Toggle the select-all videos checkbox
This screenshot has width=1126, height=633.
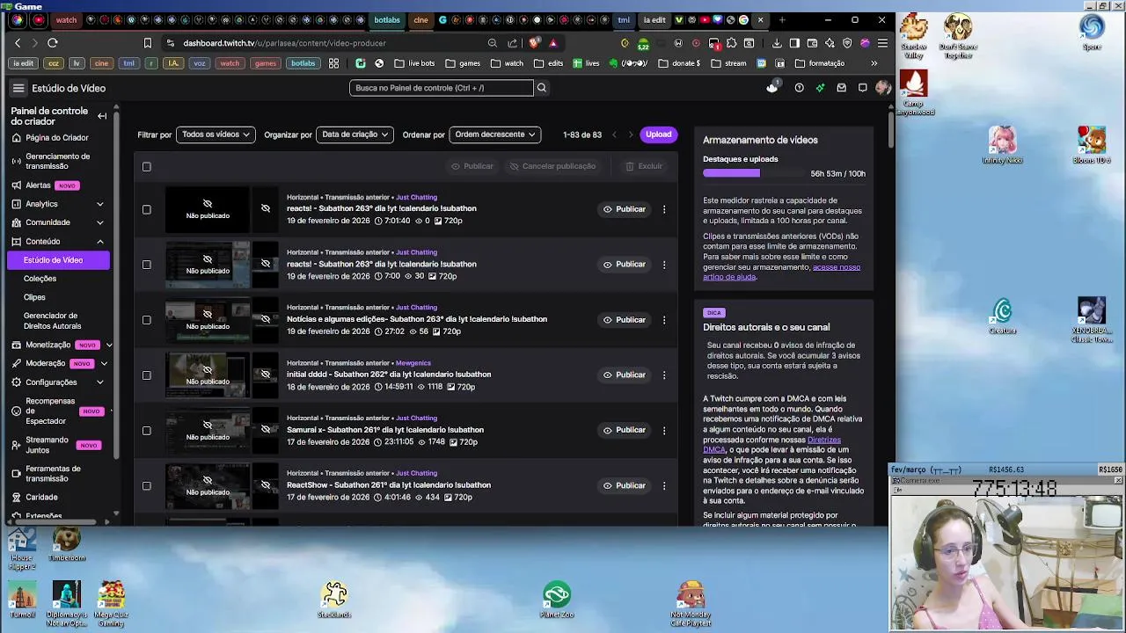pyautogui.click(x=147, y=166)
